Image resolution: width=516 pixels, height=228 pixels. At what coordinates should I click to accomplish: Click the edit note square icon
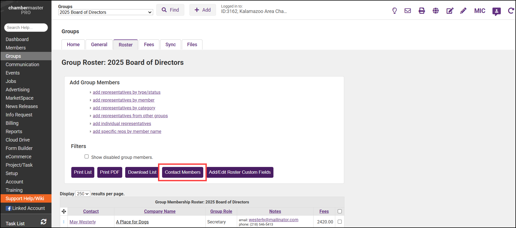450,11
